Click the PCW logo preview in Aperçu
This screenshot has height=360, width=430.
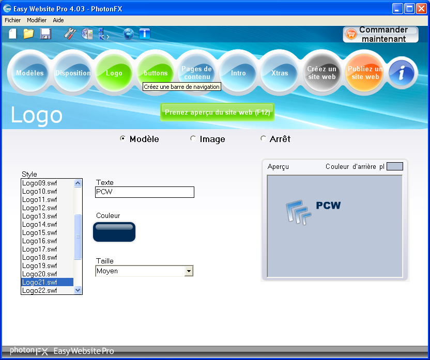[313, 212]
